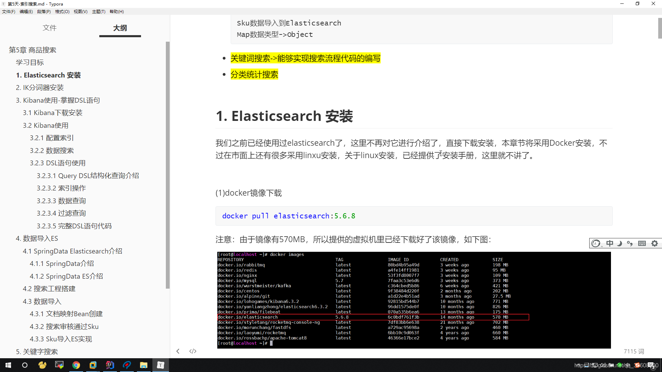The width and height of the screenshot is (662, 372).
Task: Switch sidebar to 文件 tab
Action: [x=50, y=28]
